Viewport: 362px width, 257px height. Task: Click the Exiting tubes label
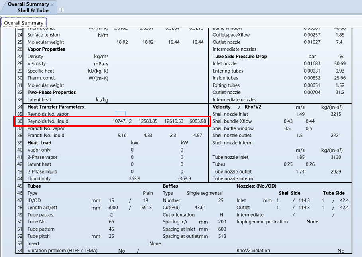click(226, 85)
